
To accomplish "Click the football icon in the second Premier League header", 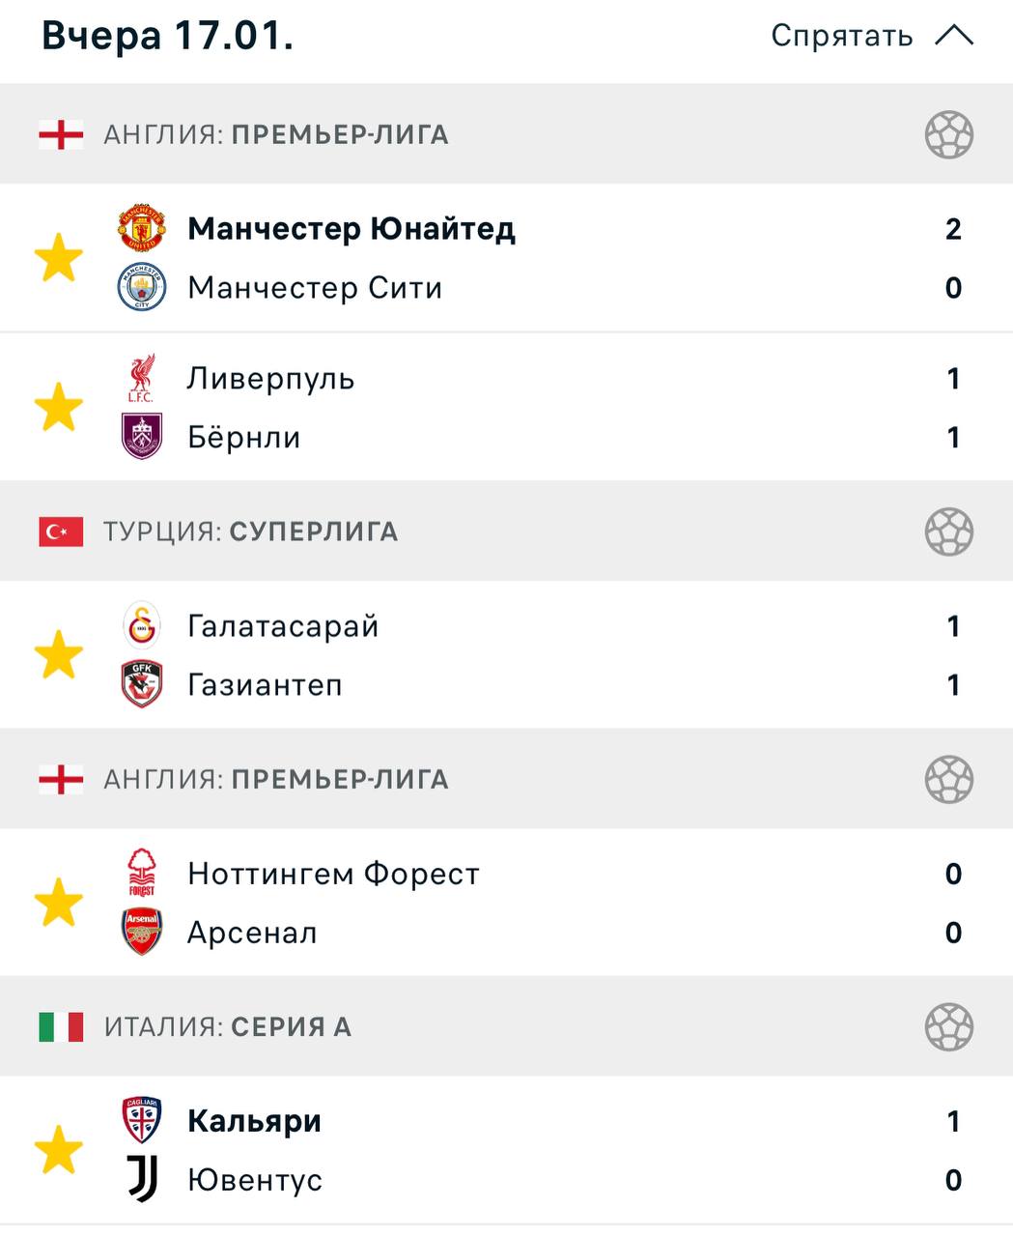I will pyautogui.click(x=948, y=779).
